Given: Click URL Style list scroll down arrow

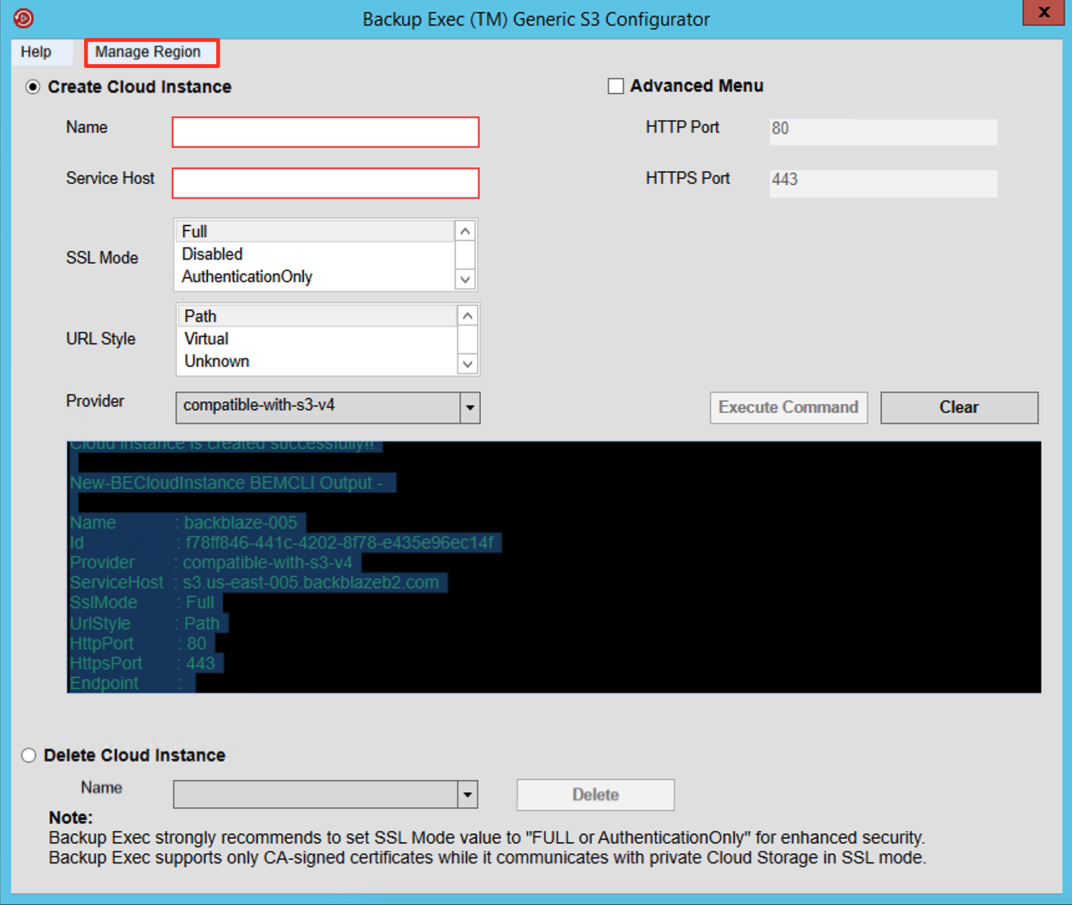Looking at the screenshot, I should 467,364.
